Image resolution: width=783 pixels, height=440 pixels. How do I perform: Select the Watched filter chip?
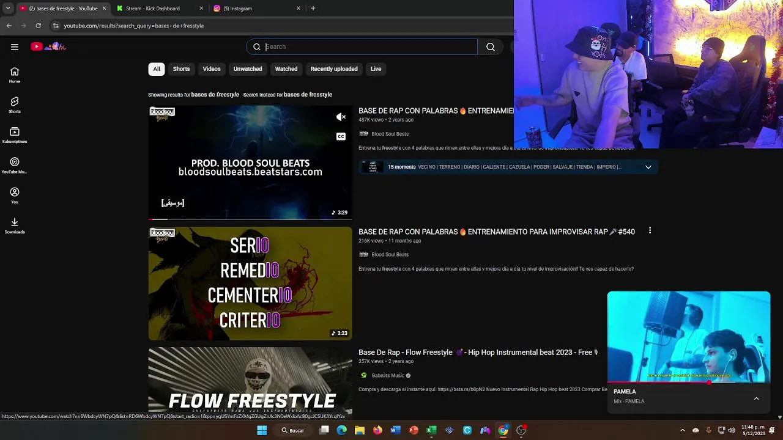286,69
